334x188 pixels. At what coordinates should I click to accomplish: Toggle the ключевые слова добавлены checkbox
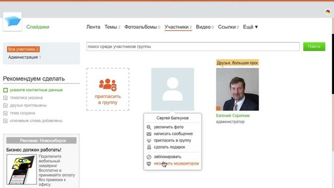pyautogui.click(x=6, y=121)
